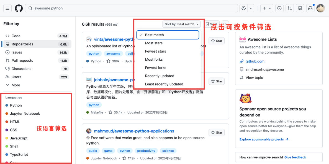Select productivity topic tag
Image resolution: width=329 pixels, height=164 pixels.
click(146, 150)
